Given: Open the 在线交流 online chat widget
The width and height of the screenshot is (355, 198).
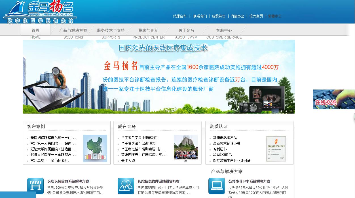Looking at the screenshot, I should click(x=334, y=99).
